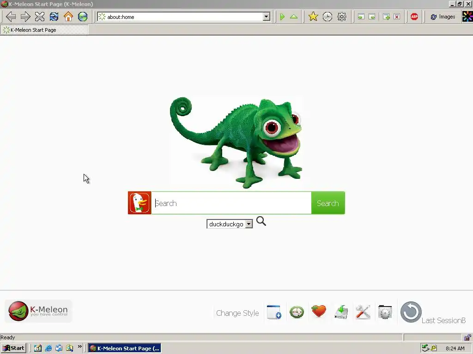Screen dimensions: 473x354
Task: Click the Change Style link
Action: [x=237, y=313]
